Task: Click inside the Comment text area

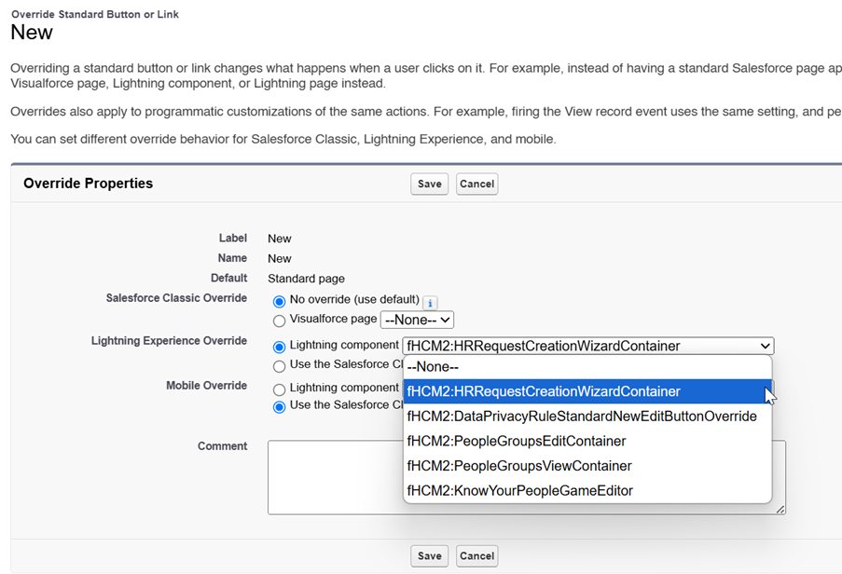Action: pos(336,477)
